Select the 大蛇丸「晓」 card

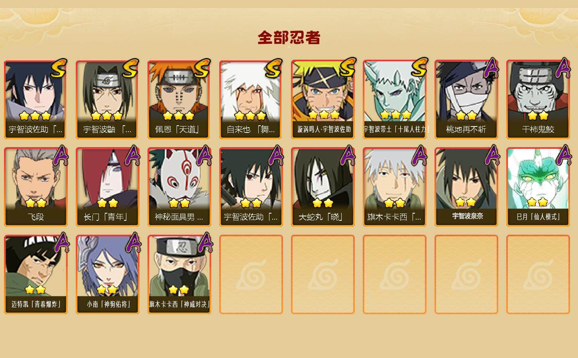(x=323, y=187)
